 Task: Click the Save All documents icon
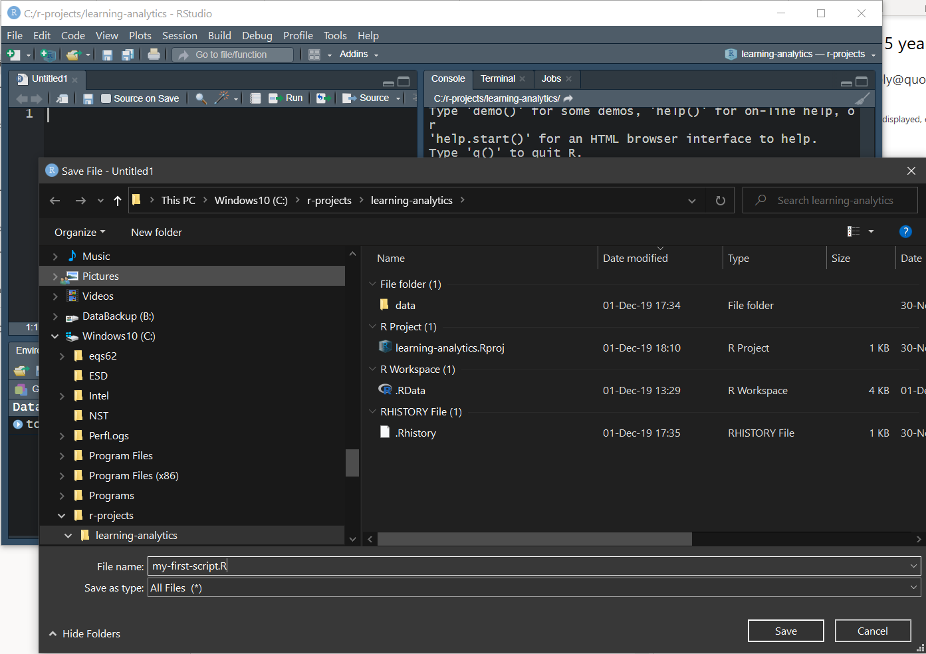pos(128,54)
